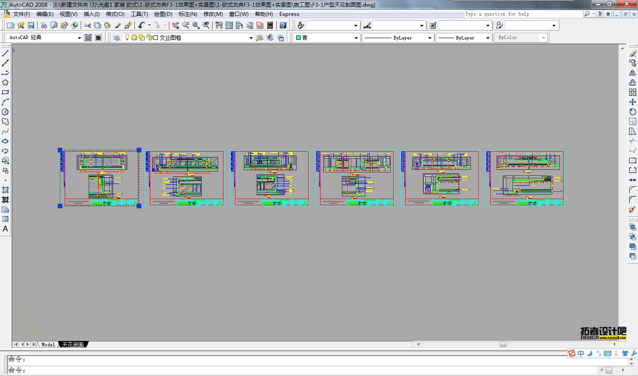Select the Circle draw tool
The image size is (638, 376).
point(5,112)
